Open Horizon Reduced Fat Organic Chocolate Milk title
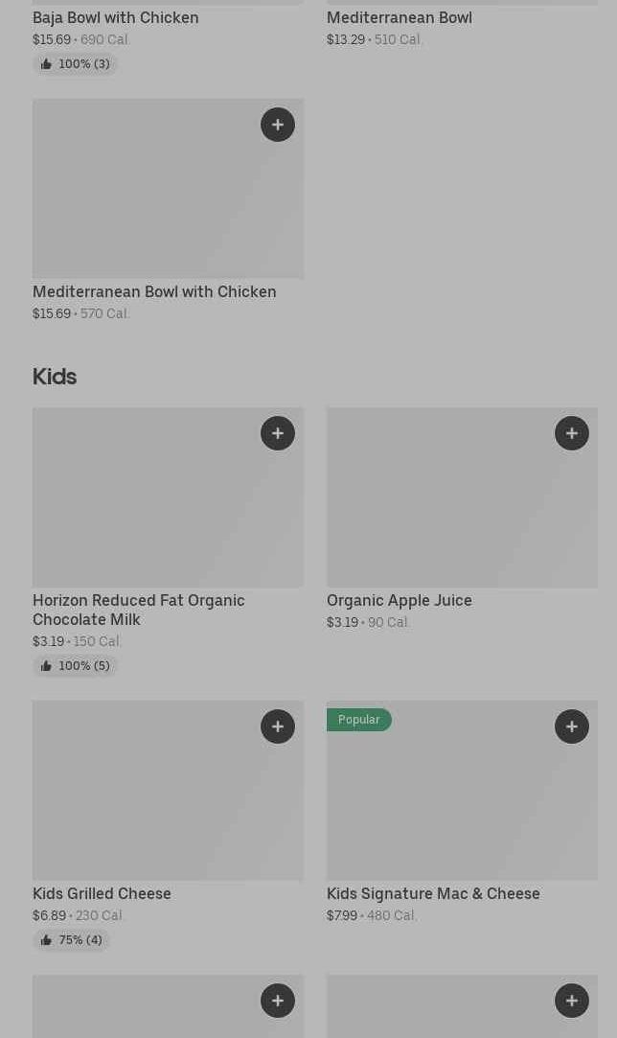 click(139, 610)
